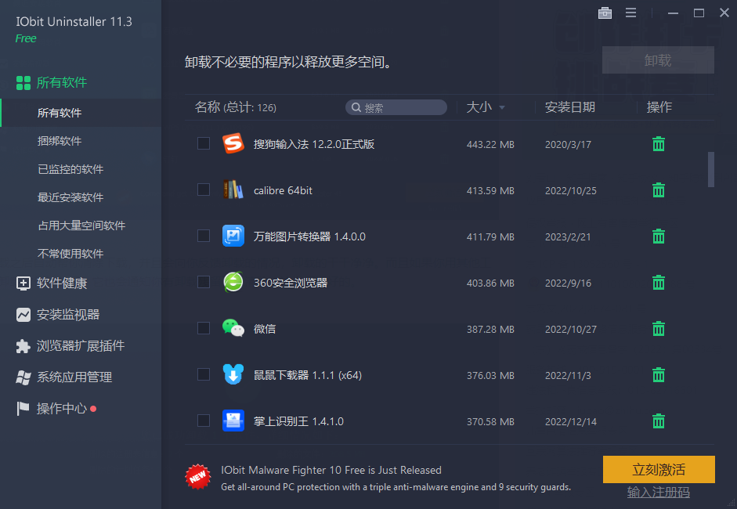Tick checkbox for 360安全浏览器
The width and height of the screenshot is (737, 509).
click(x=204, y=282)
